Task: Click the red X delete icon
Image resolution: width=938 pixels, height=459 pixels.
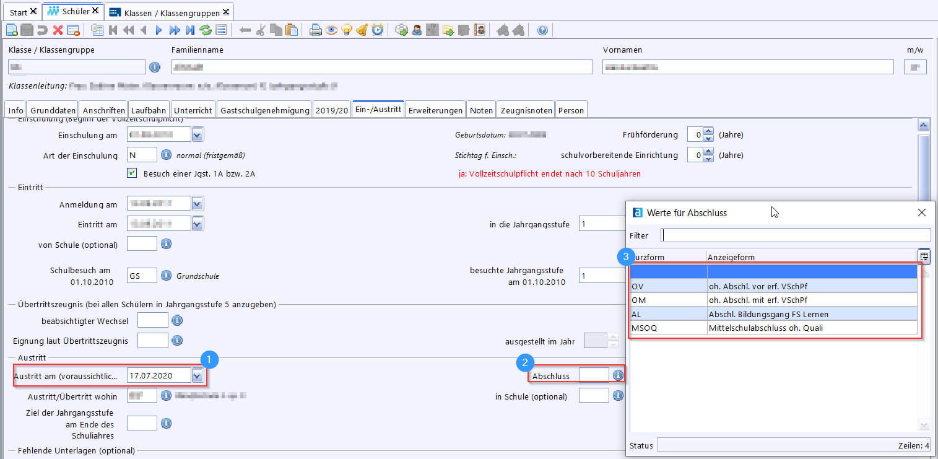Action: [58, 30]
